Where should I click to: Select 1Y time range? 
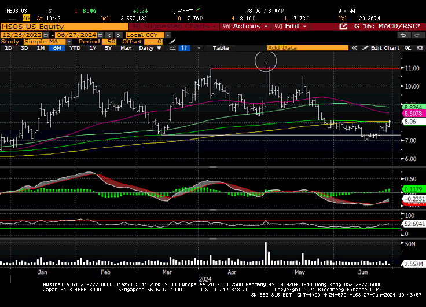(x=93, y=48)
